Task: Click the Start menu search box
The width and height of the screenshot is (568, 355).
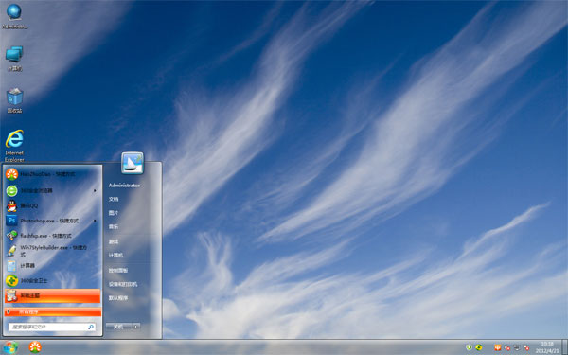Action: pos(52,327)
